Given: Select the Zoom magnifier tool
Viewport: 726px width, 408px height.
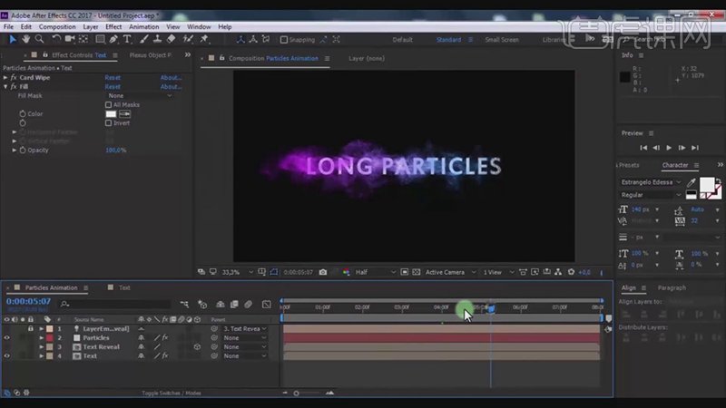Looking at the screenshot, I should [x=40, y=39].
